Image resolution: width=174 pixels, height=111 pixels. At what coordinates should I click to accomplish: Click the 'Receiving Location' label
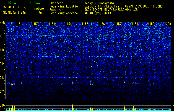[x=64, y=6]
